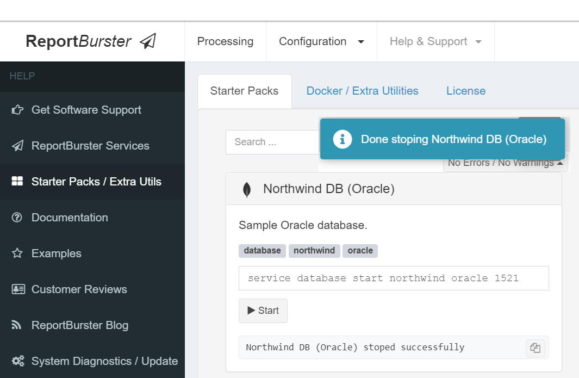579x378 pixels.
Task: Click the System Diagnostics gears icon
Action: coord(17,361)
